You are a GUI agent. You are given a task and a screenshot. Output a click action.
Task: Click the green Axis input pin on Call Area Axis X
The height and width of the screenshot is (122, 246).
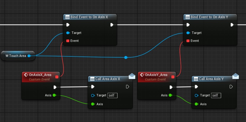click(93, 104)
